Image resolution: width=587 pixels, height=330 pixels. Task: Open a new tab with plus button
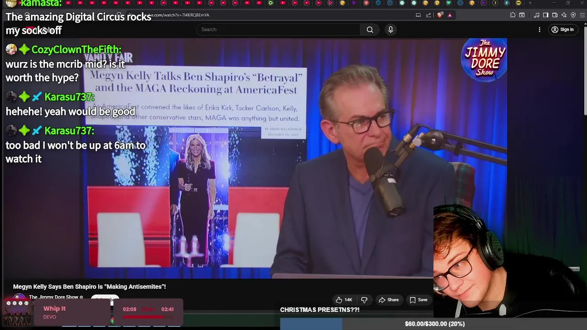pyautogui.click(x=530, y=3)
